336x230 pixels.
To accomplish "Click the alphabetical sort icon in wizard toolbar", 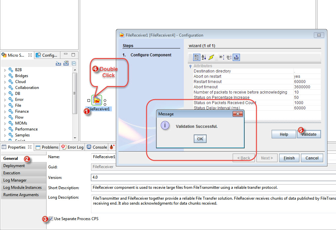I will click(x=204, y=57).
